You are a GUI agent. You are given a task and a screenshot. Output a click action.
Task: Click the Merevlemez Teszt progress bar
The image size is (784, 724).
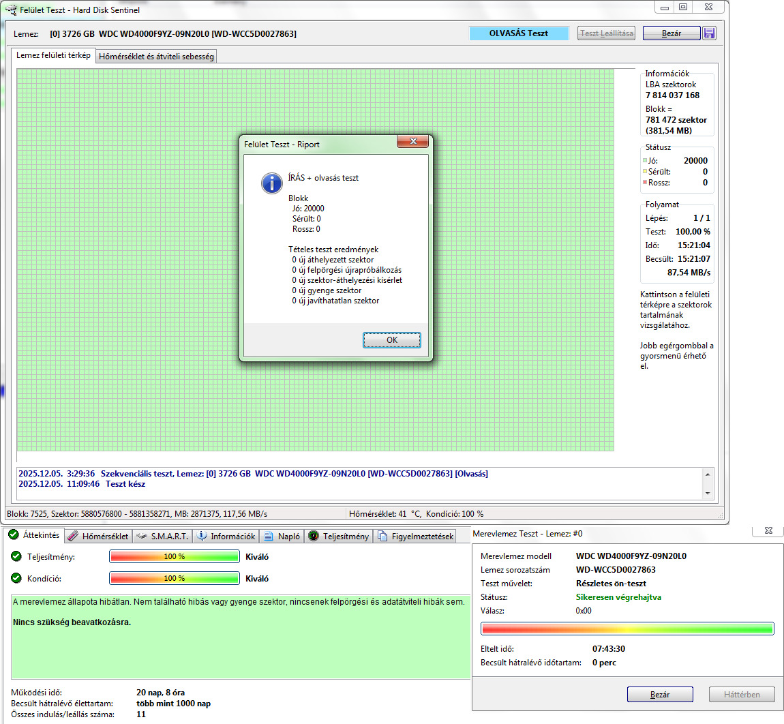coord(627,629)
